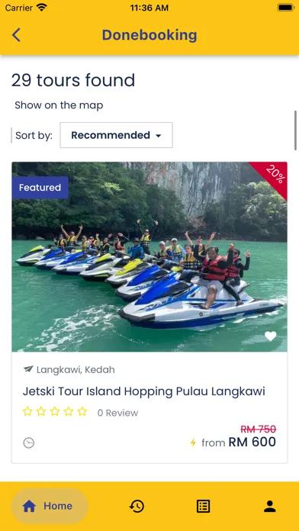Image resolution: width=299 pixels, height=531 pixels.
Task: Tap the Jetski group photo thumbnail
Action: (149, 256)
